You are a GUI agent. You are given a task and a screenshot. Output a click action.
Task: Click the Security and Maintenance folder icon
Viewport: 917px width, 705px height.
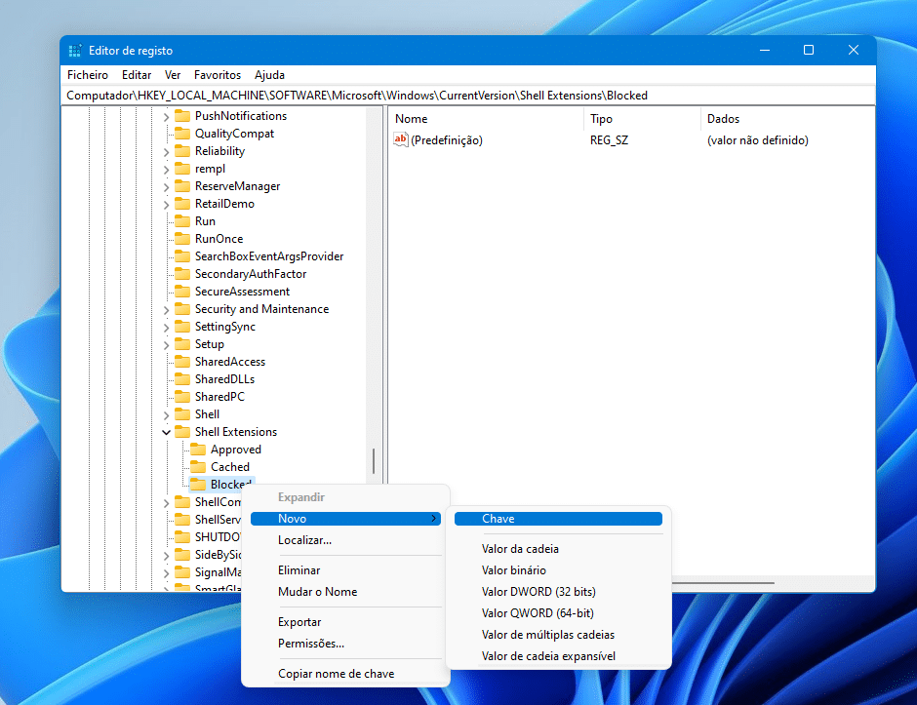pyautogui.click(x=182, y=309)
